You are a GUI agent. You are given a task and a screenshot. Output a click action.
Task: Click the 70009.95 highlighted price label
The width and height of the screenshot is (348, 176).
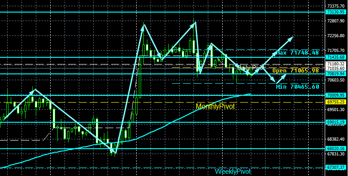[x=336, y=95]
